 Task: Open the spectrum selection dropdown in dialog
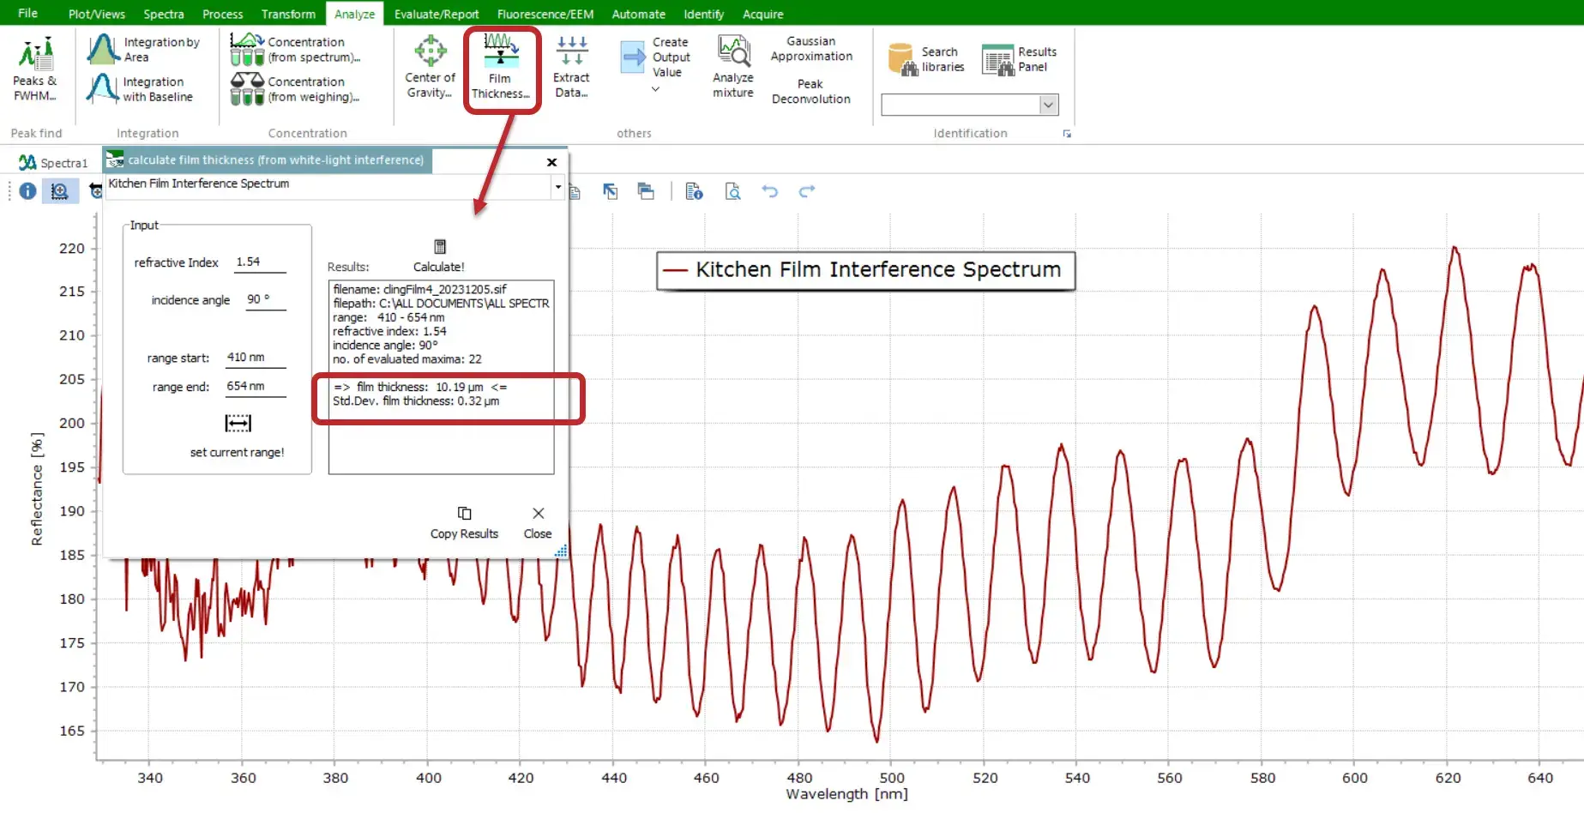(558, 186)
